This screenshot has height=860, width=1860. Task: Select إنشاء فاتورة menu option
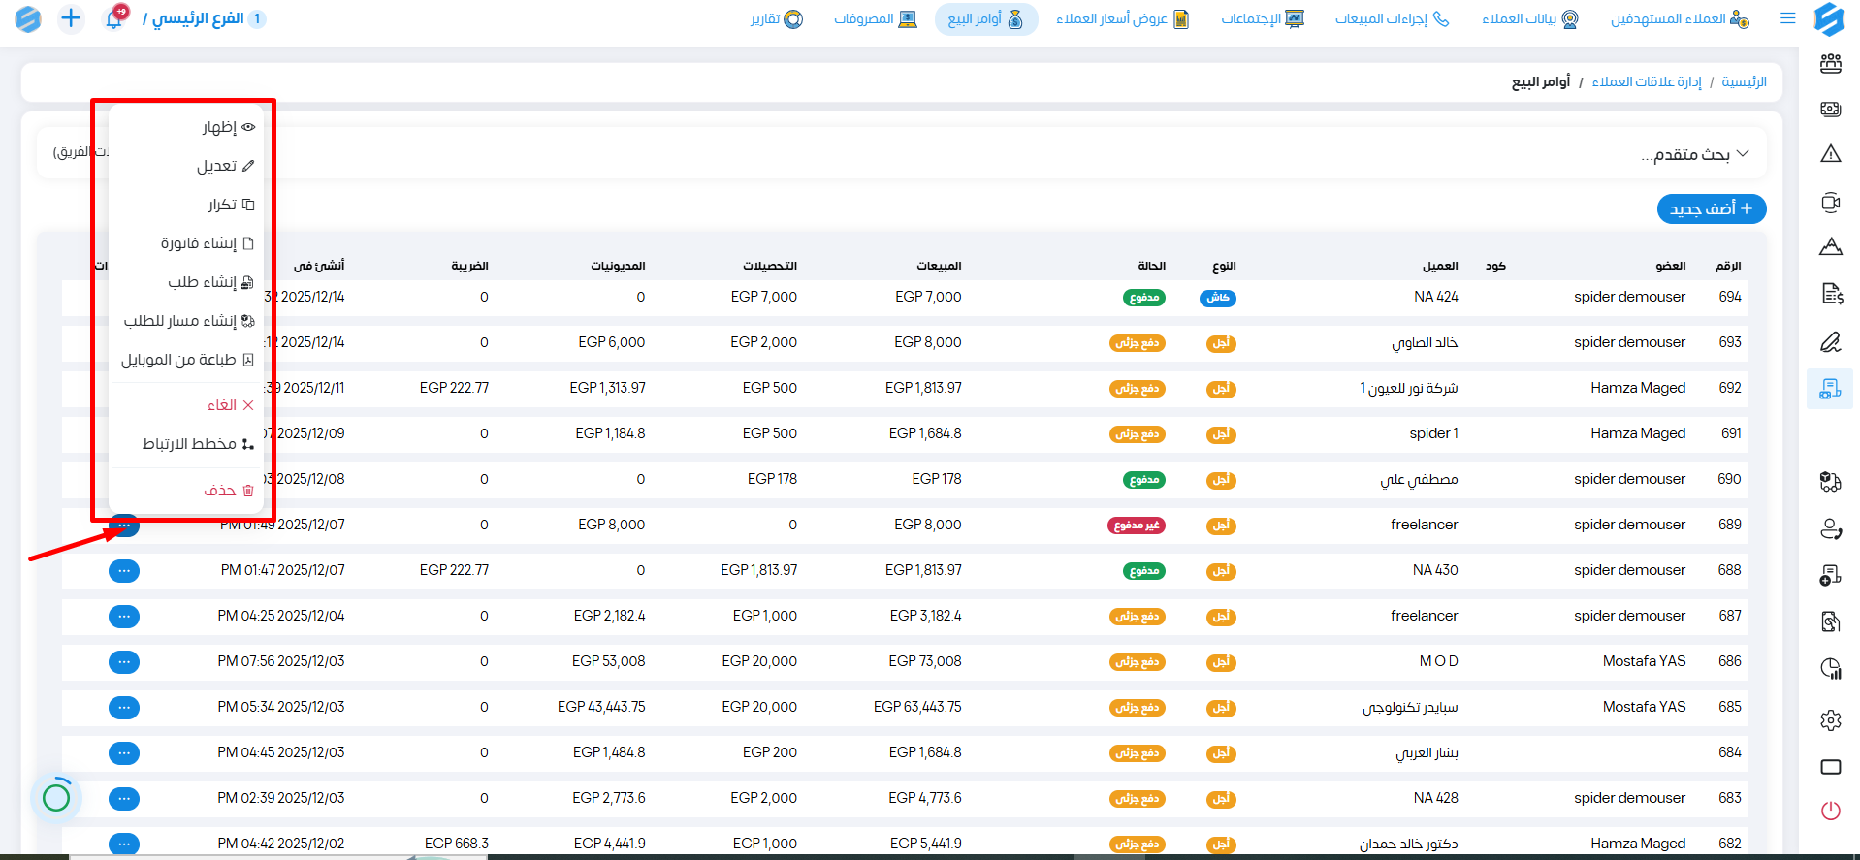(x=207, y=243)
